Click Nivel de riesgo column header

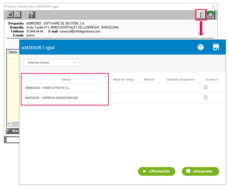(124, 79)
